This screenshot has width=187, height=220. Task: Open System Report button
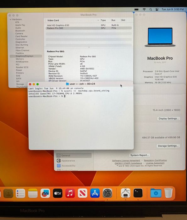tap(140, 155)
